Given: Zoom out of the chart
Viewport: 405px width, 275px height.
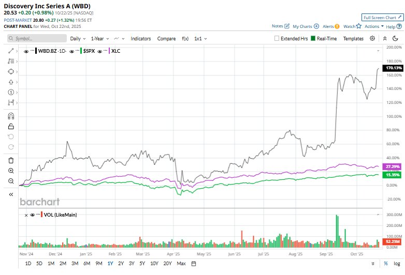Looking at the screenshot, I should pyautogui.click(x=11, y=181).
